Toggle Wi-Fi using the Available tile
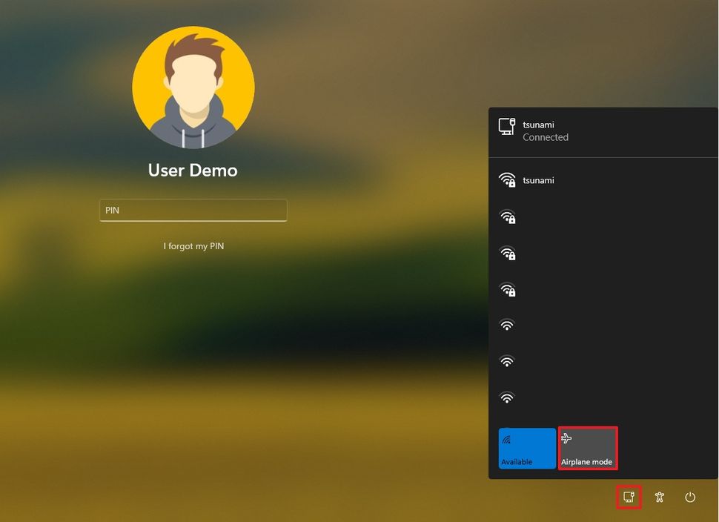Viewport: 719px width, 522px height. [527, 448]
